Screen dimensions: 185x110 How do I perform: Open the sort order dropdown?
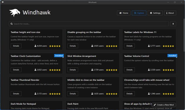[x=173, y=24]
